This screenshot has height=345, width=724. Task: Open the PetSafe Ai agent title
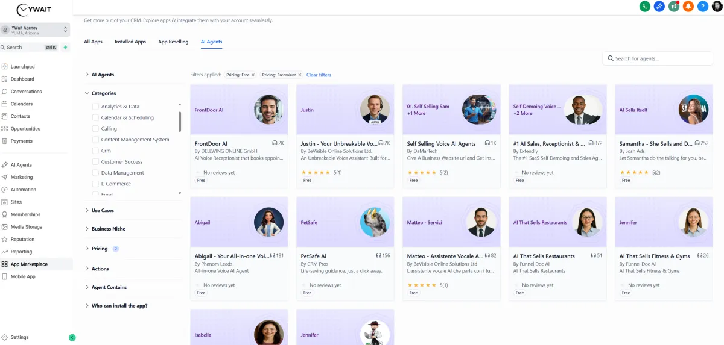pos(313,256)
